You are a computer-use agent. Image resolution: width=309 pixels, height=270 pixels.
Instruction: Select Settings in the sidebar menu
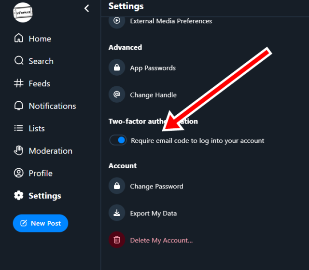click(44, 196)
